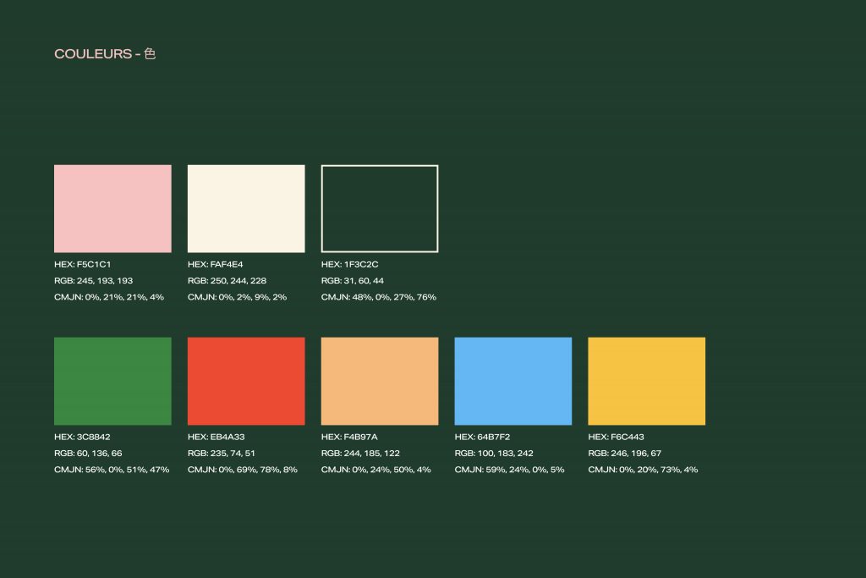
Task: Pick the outlined dark green 1F3C2C swatch
Action: pyautogui.click(x=380, y=208)
